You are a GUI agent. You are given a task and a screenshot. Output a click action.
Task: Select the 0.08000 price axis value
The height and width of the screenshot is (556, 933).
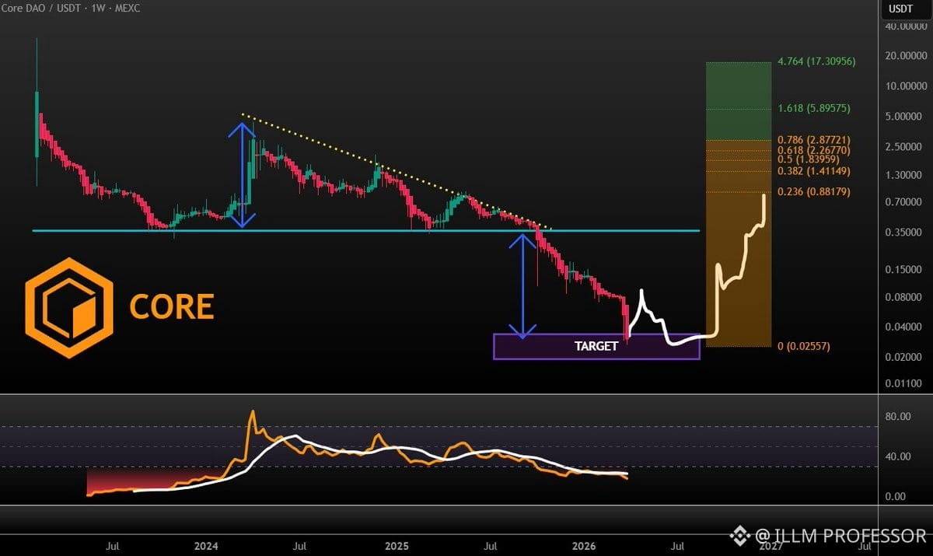[x=905, y=298]
